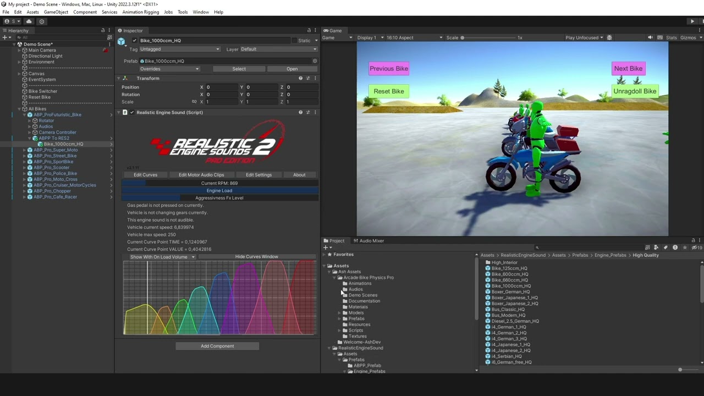This screenshot has height=396, width=704.
Task: Lock the Hierarchy panel
Action: [102, 30]
